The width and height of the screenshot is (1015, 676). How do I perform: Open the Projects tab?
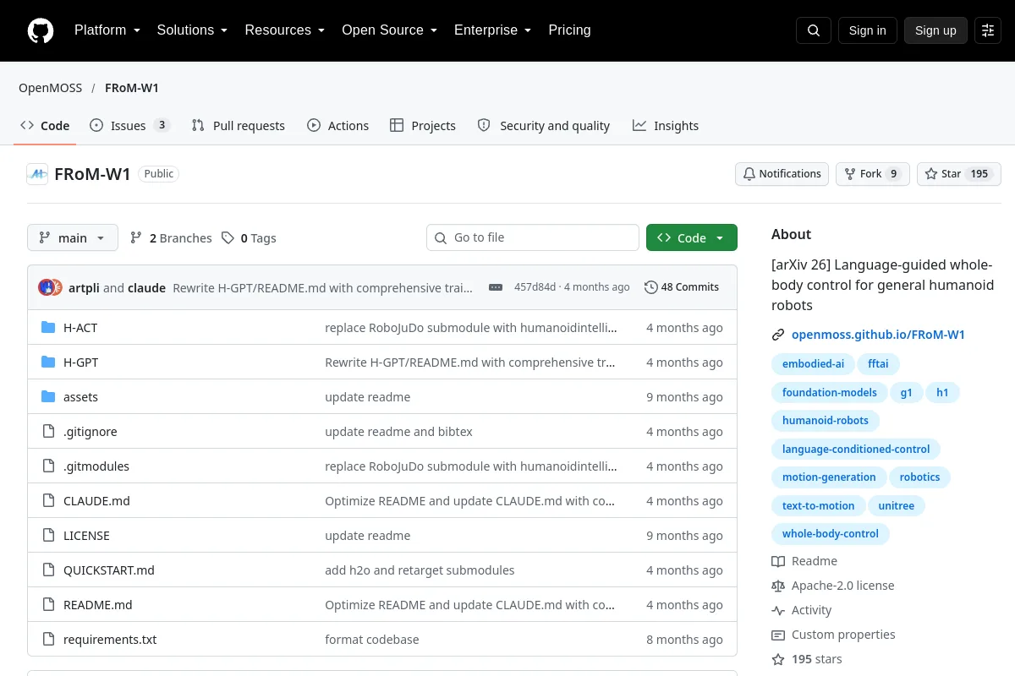point(423,126)
